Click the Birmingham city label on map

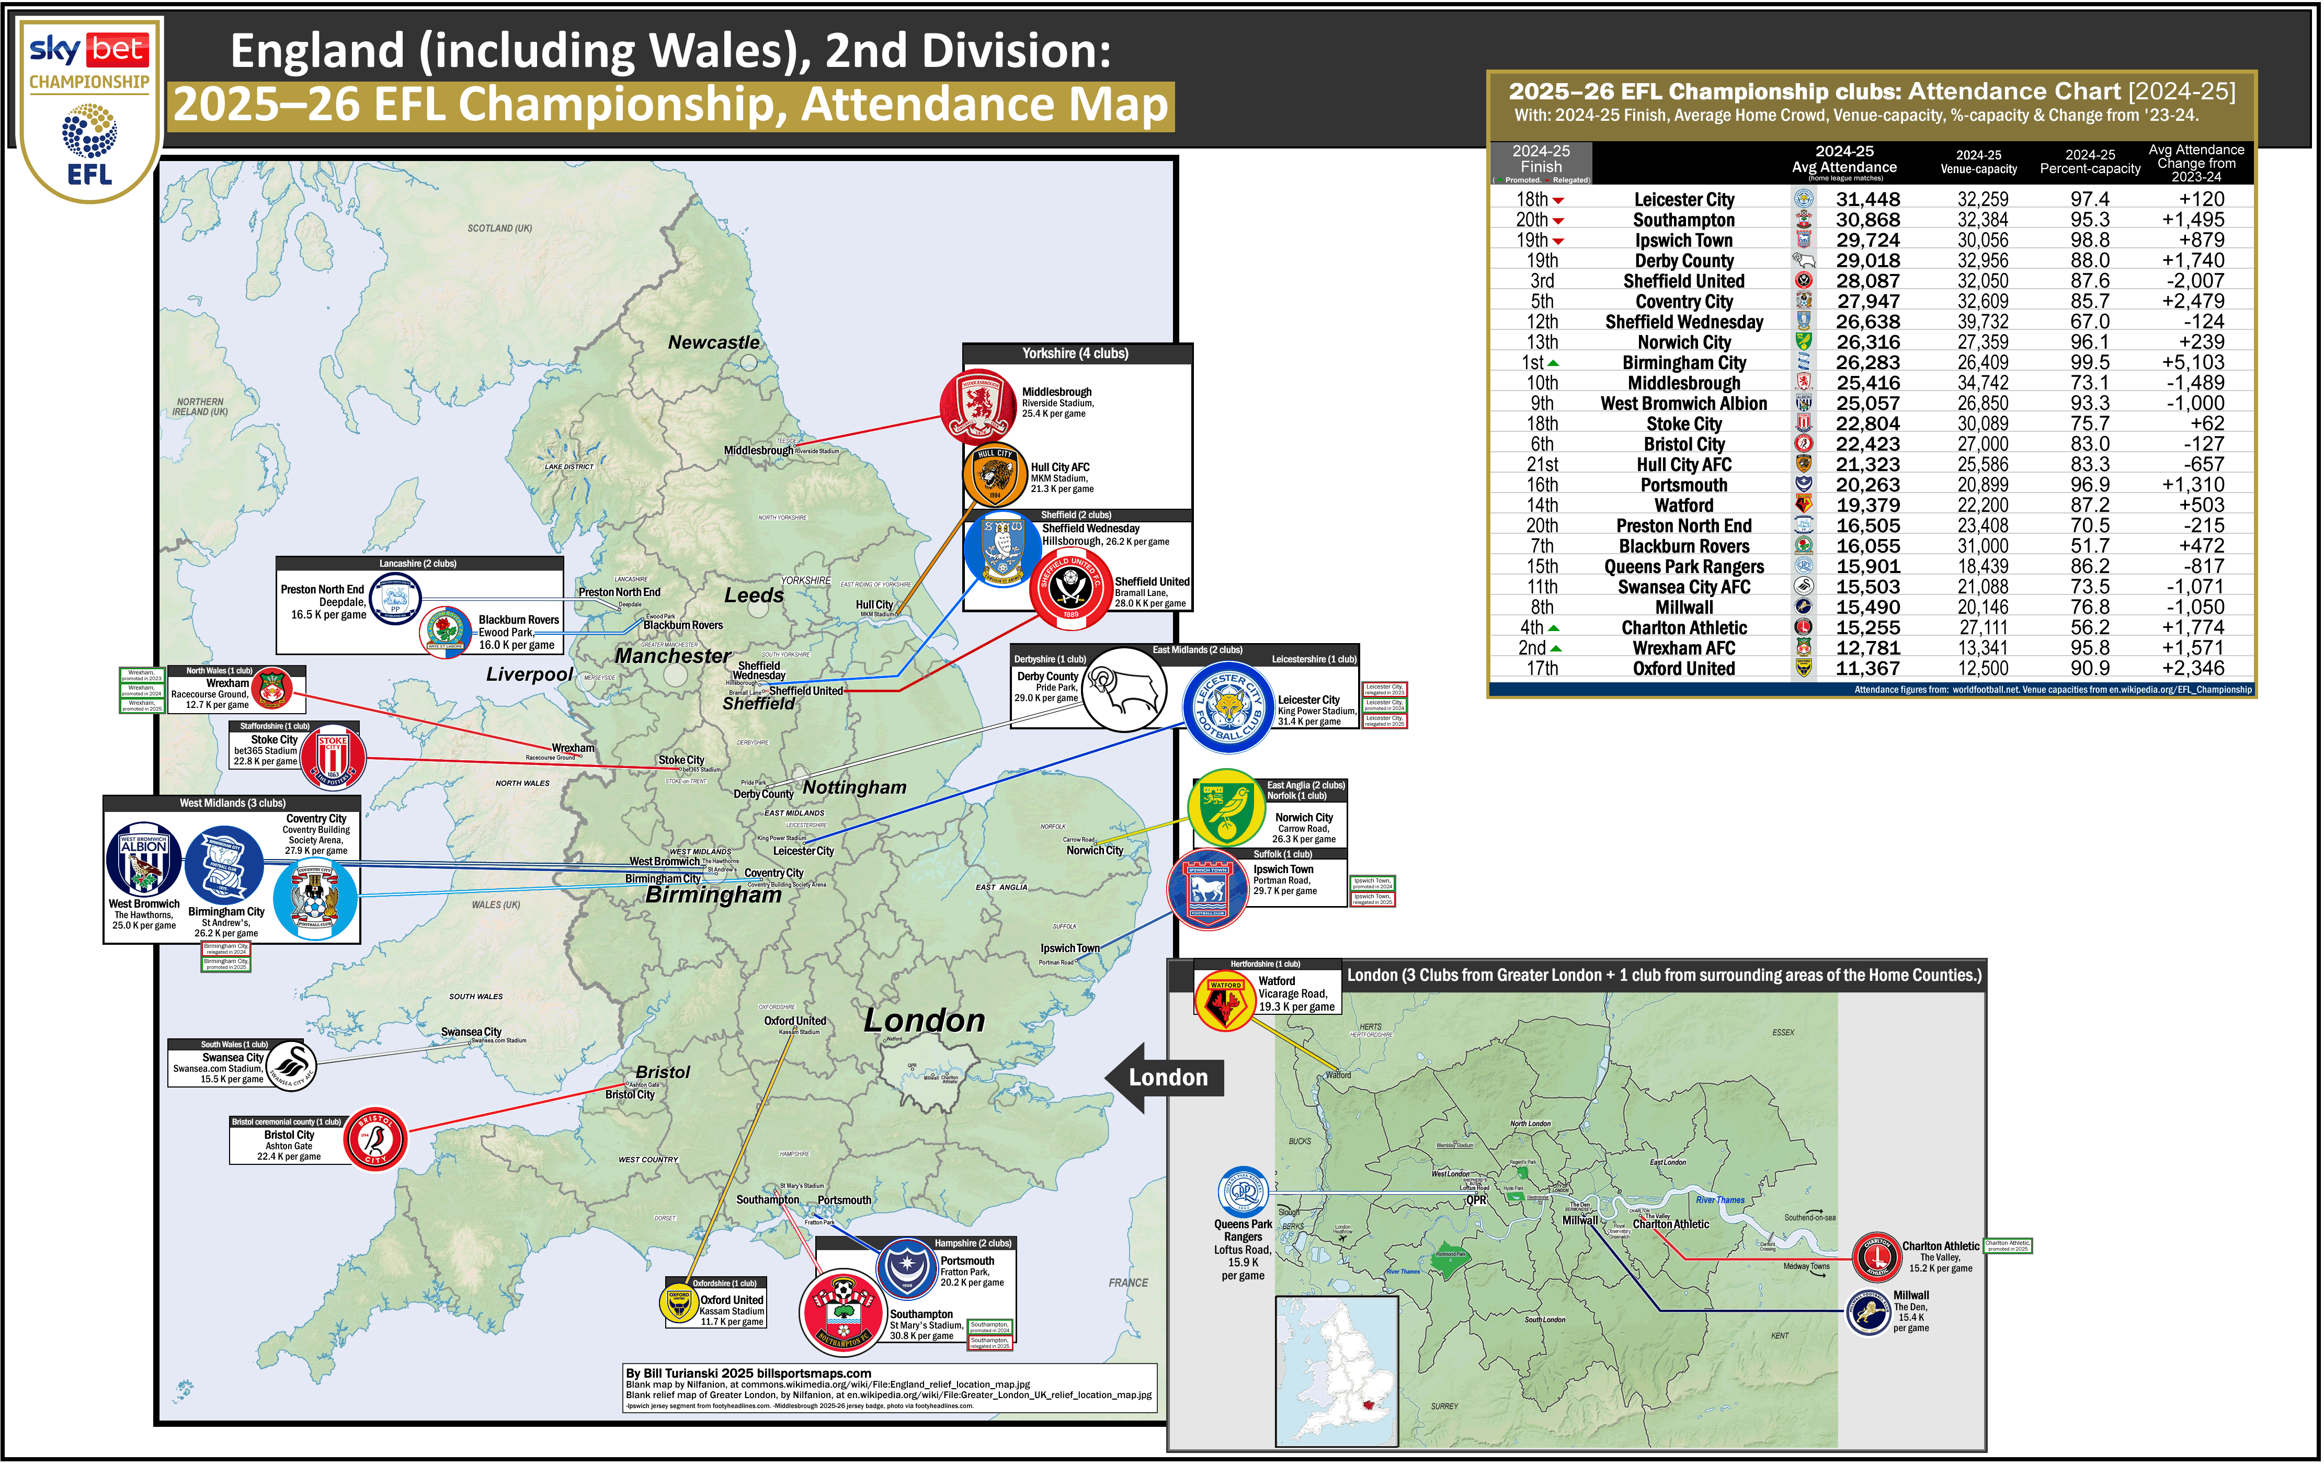click(x=713, y=896)
